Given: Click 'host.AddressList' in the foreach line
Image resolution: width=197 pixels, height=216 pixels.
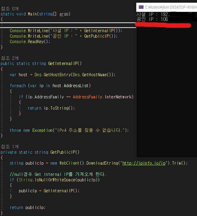Looking at the screenshot, I should tap(70, 86).
